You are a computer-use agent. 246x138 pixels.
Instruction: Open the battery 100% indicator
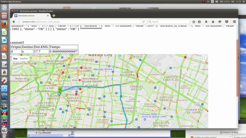224,2
